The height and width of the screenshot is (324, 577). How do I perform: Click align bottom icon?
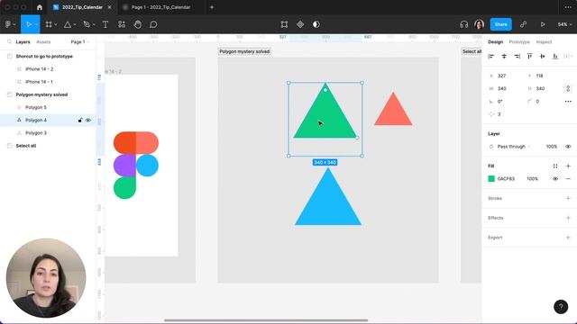(555, 56)
